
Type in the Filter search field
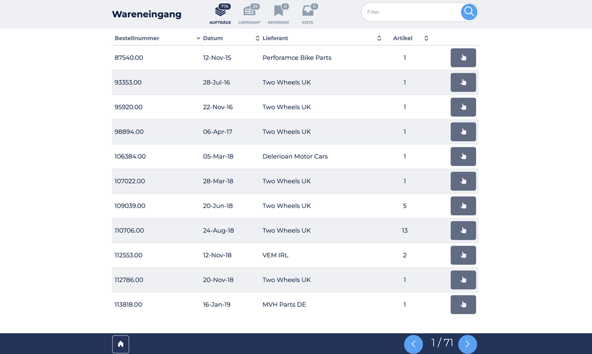click(x=411, y=12)
